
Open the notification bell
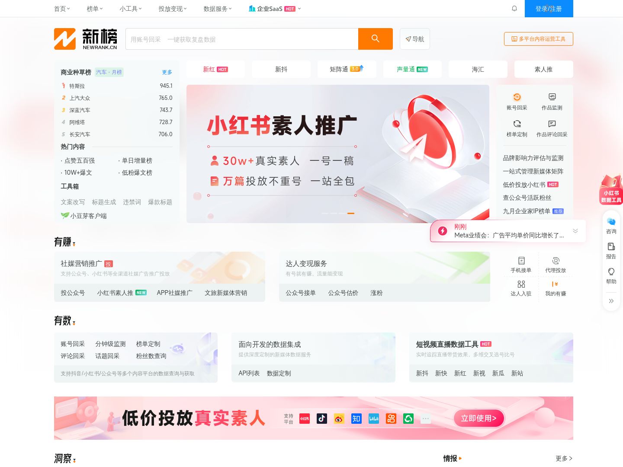(x=514, y=8)
